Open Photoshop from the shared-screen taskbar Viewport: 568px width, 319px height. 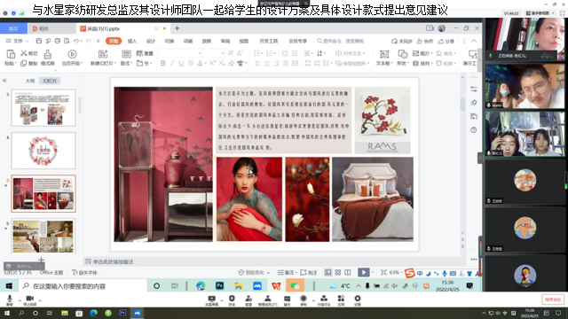(x=219, y=285)
